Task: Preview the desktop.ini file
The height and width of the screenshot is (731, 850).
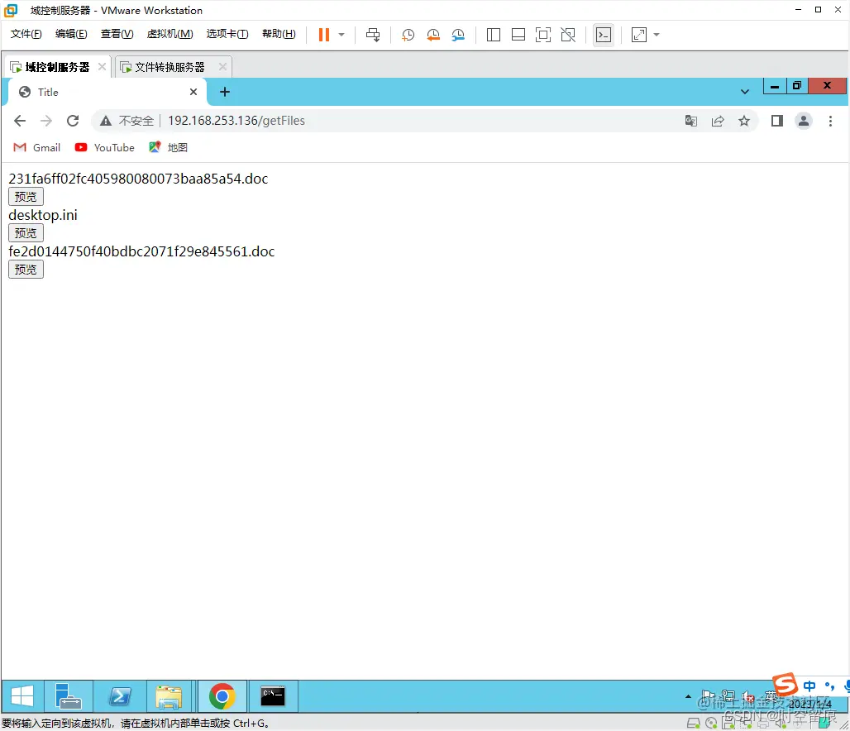Action: (26, 232)
